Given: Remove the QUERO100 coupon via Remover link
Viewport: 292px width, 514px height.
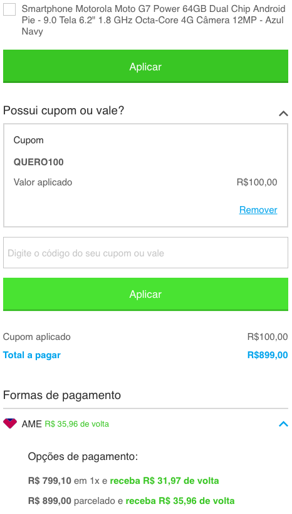Looking at the screenshot, I should pos(258,210).
